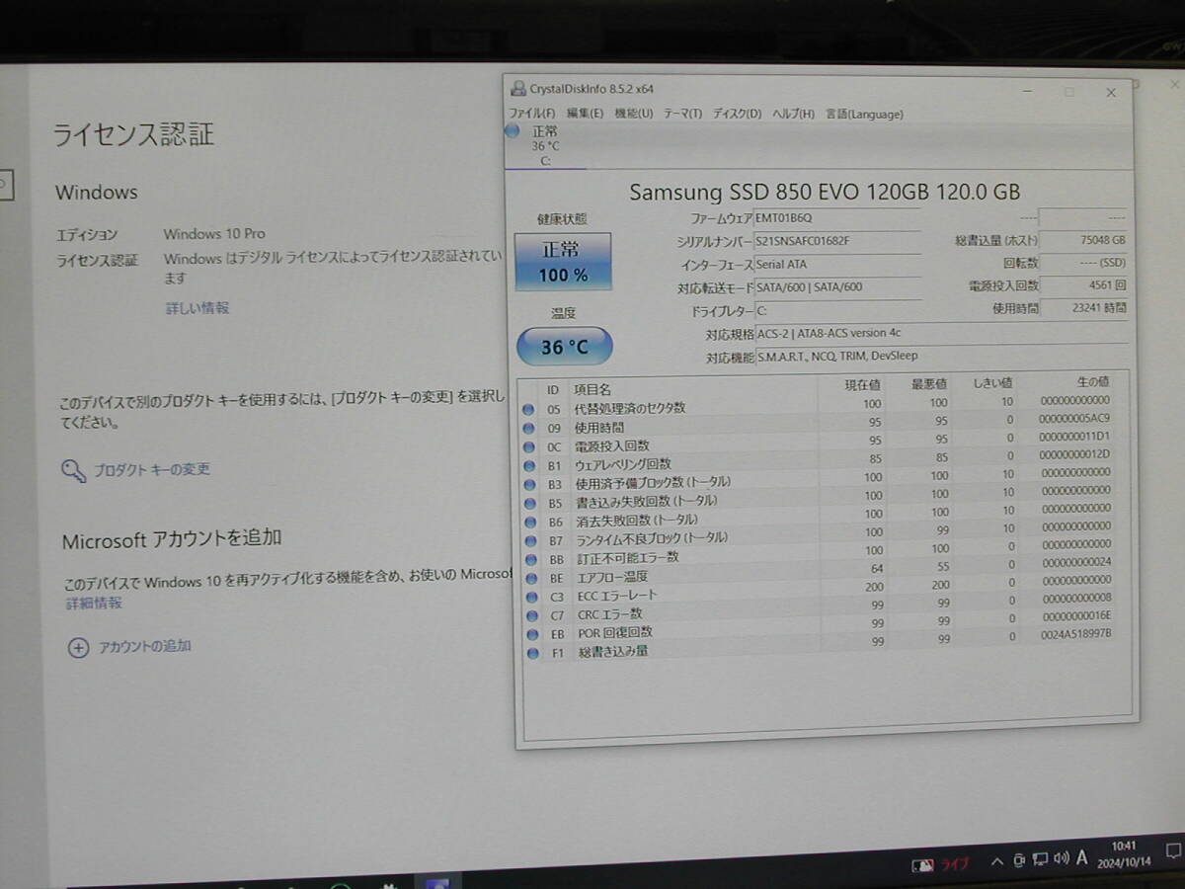Click the total host writes value 75048 GB
1185x889 pixels.
coord(1083,240)
